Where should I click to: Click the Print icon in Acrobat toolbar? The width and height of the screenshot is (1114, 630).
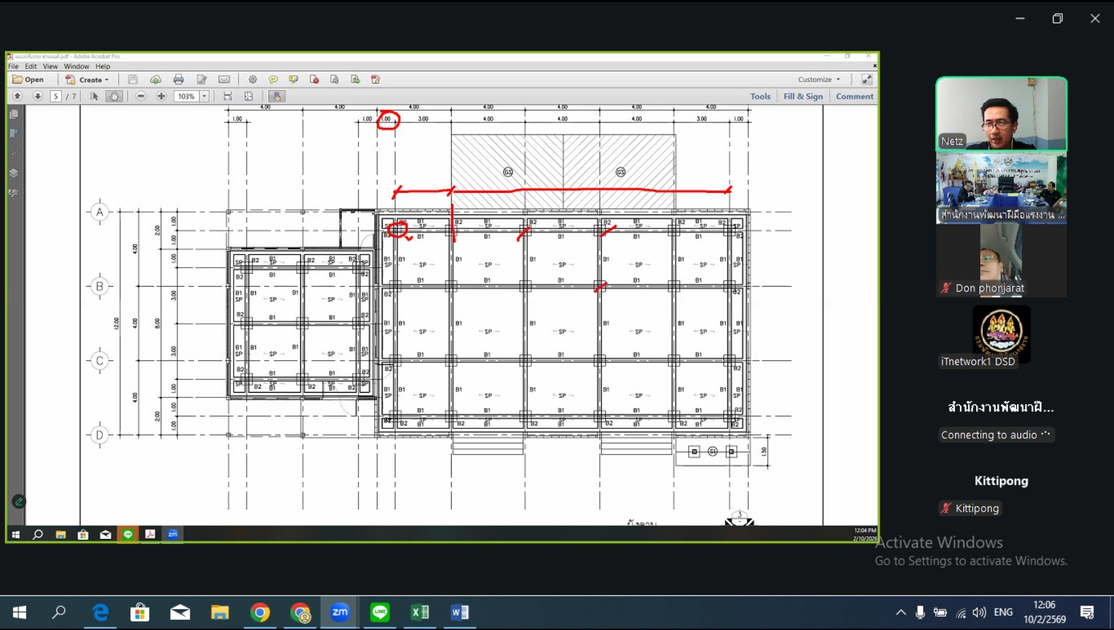pyautogui.click(x=179, y=80)
